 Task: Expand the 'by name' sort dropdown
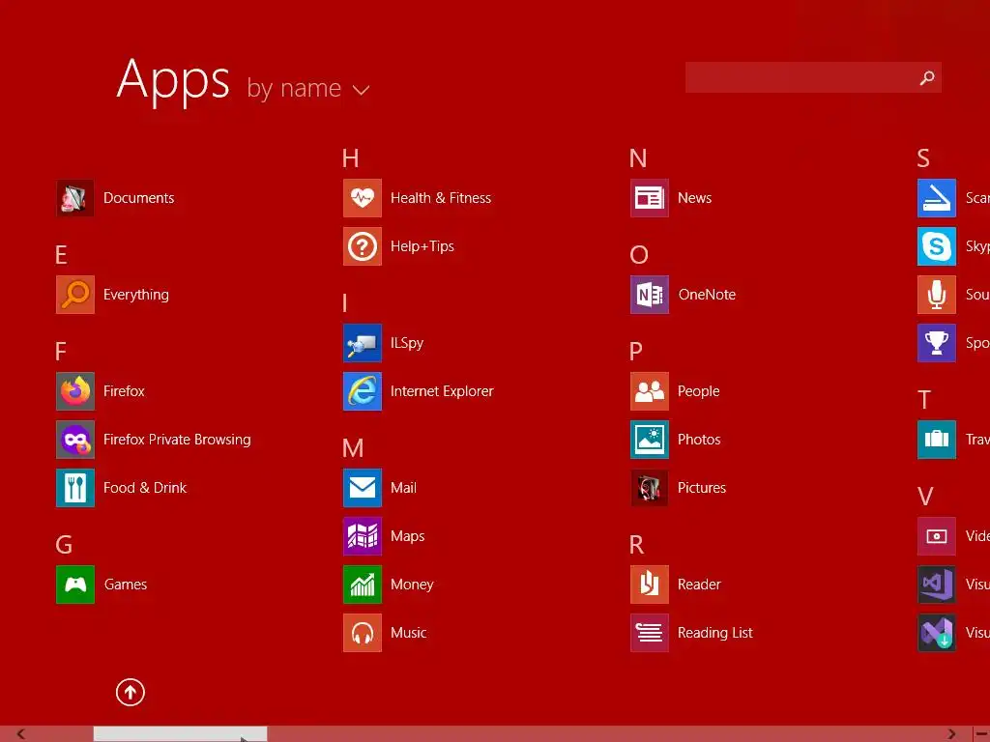pos(308,88)
